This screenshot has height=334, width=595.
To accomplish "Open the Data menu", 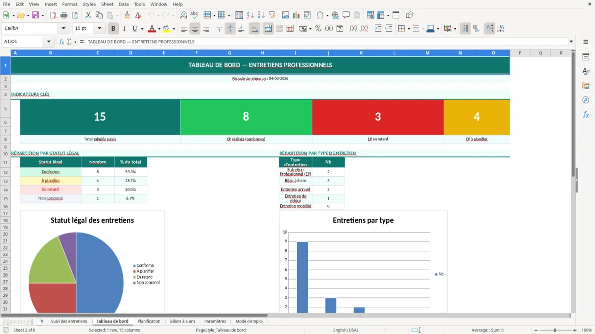I will 124,4.
